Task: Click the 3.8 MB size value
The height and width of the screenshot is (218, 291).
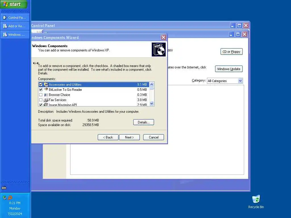Action: click(x=142, y=100)
